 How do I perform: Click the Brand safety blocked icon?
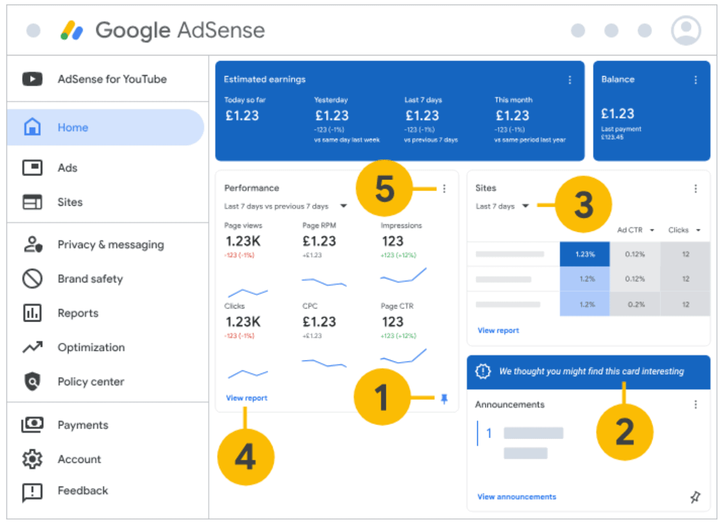tap(32, 278)
